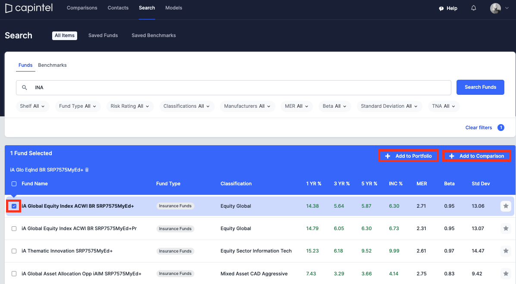Remove iA Glo EqInd fund with trash icon

pos(87,170)
